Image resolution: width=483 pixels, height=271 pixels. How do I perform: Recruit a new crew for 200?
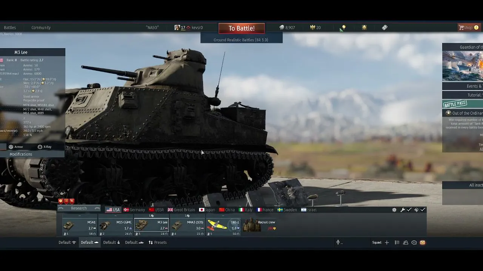pyautogui.click(x=260, y=225)
